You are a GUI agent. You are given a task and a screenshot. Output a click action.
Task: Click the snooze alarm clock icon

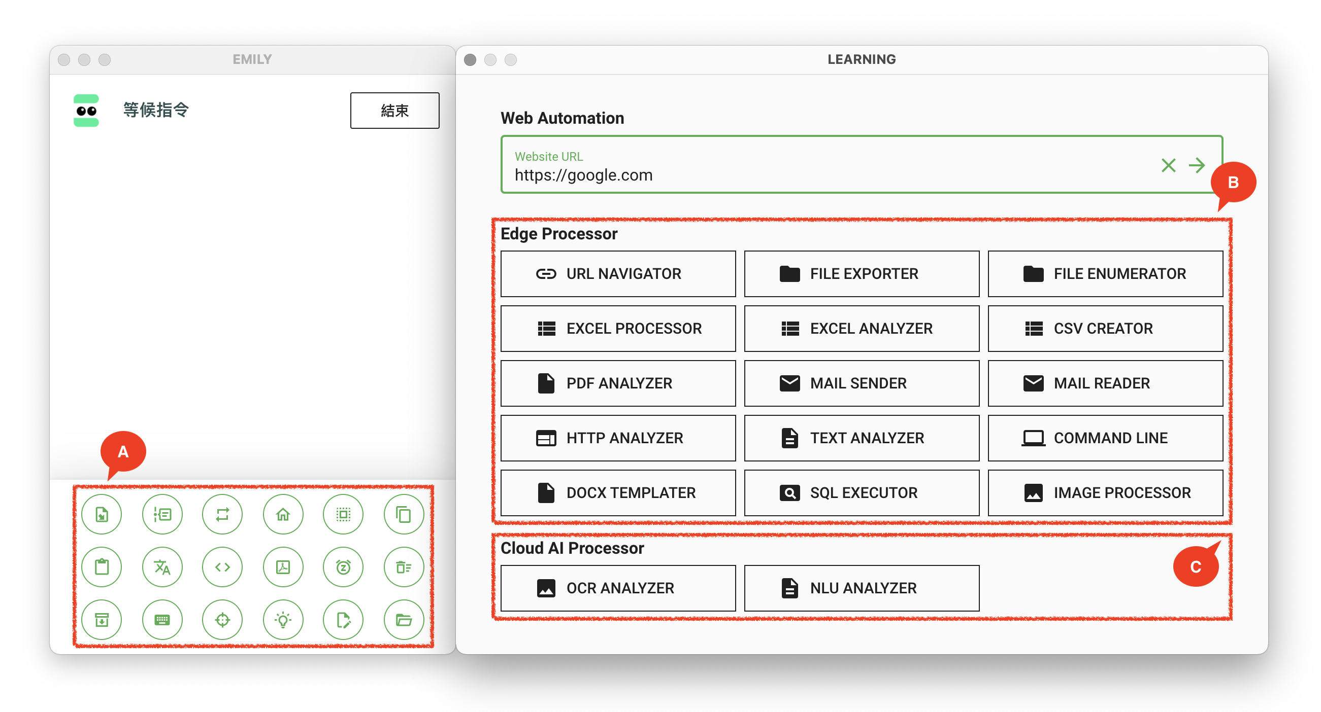(343, 567)
